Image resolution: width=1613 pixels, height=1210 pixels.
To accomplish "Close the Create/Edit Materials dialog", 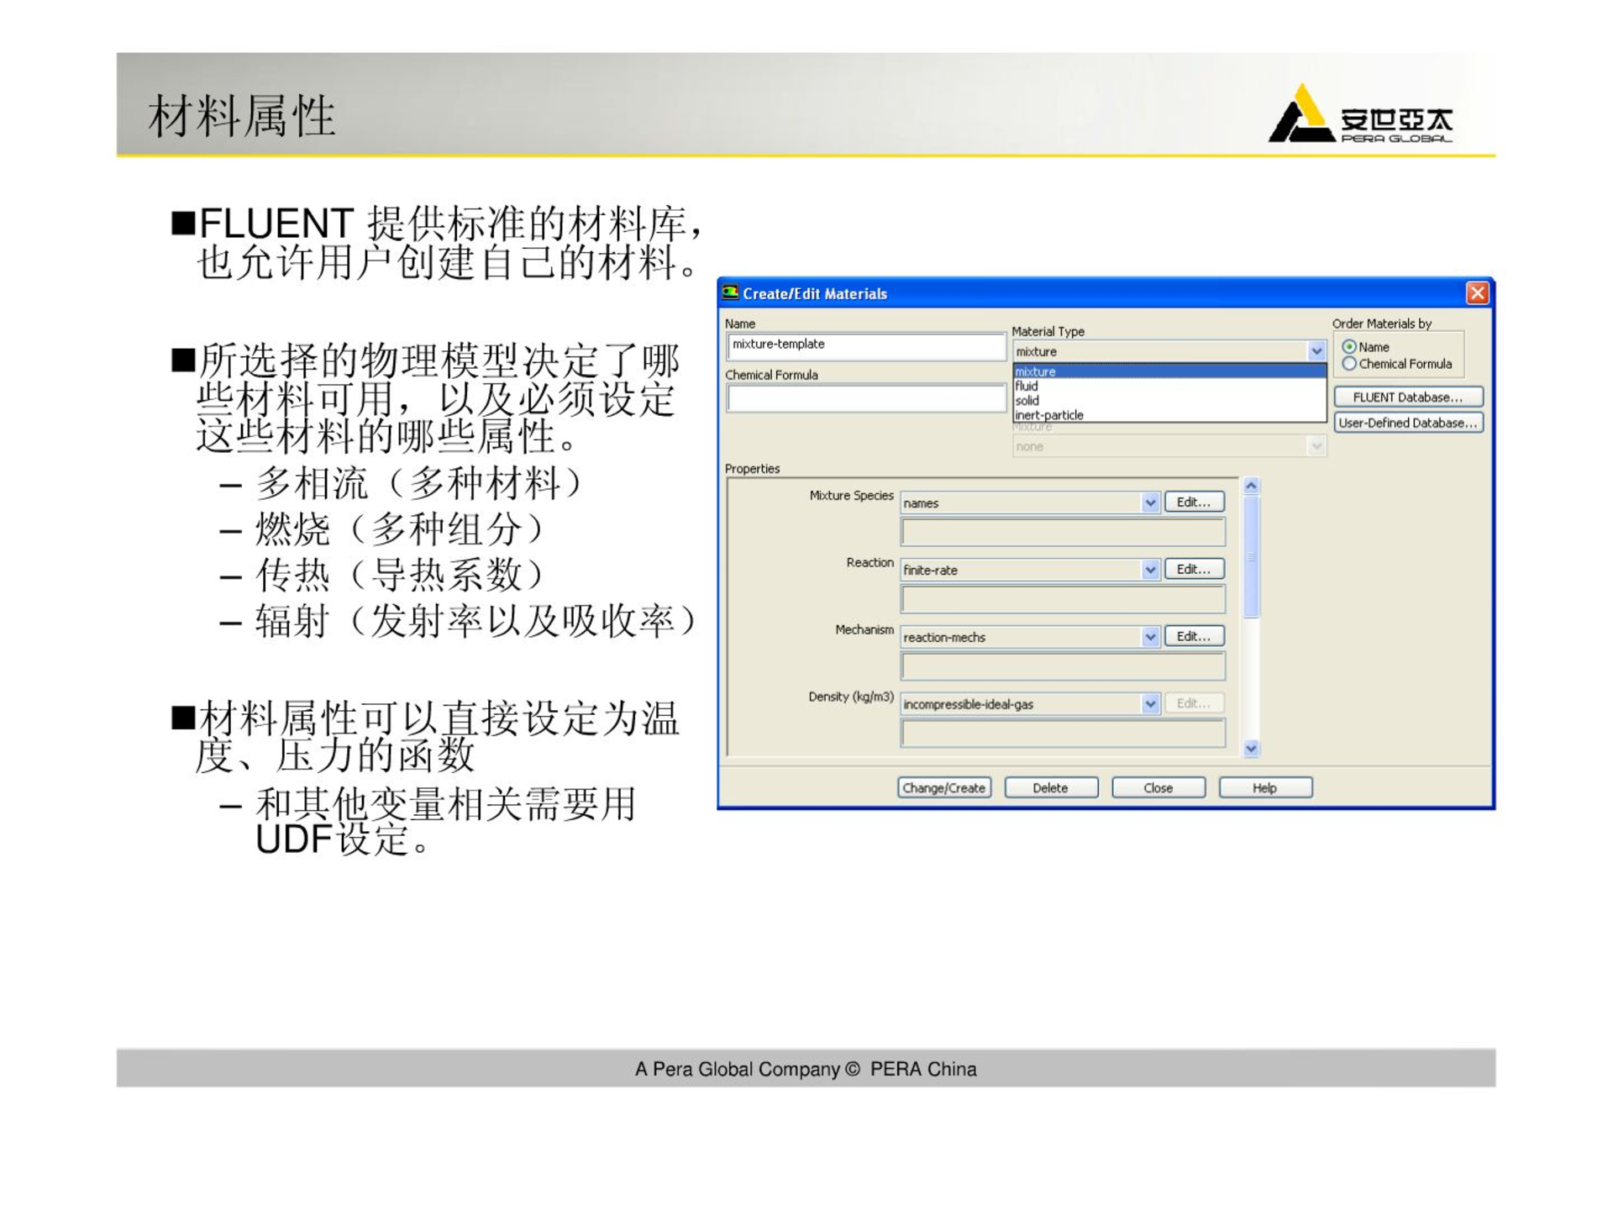I will point(1477,292).
